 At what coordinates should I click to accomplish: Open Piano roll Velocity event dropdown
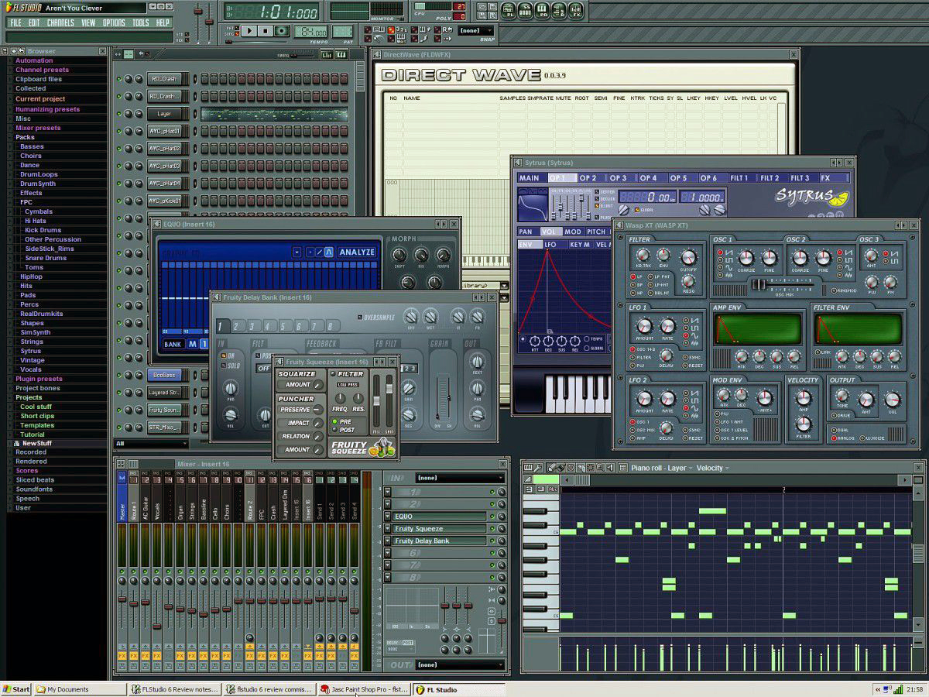pos(711,468)
